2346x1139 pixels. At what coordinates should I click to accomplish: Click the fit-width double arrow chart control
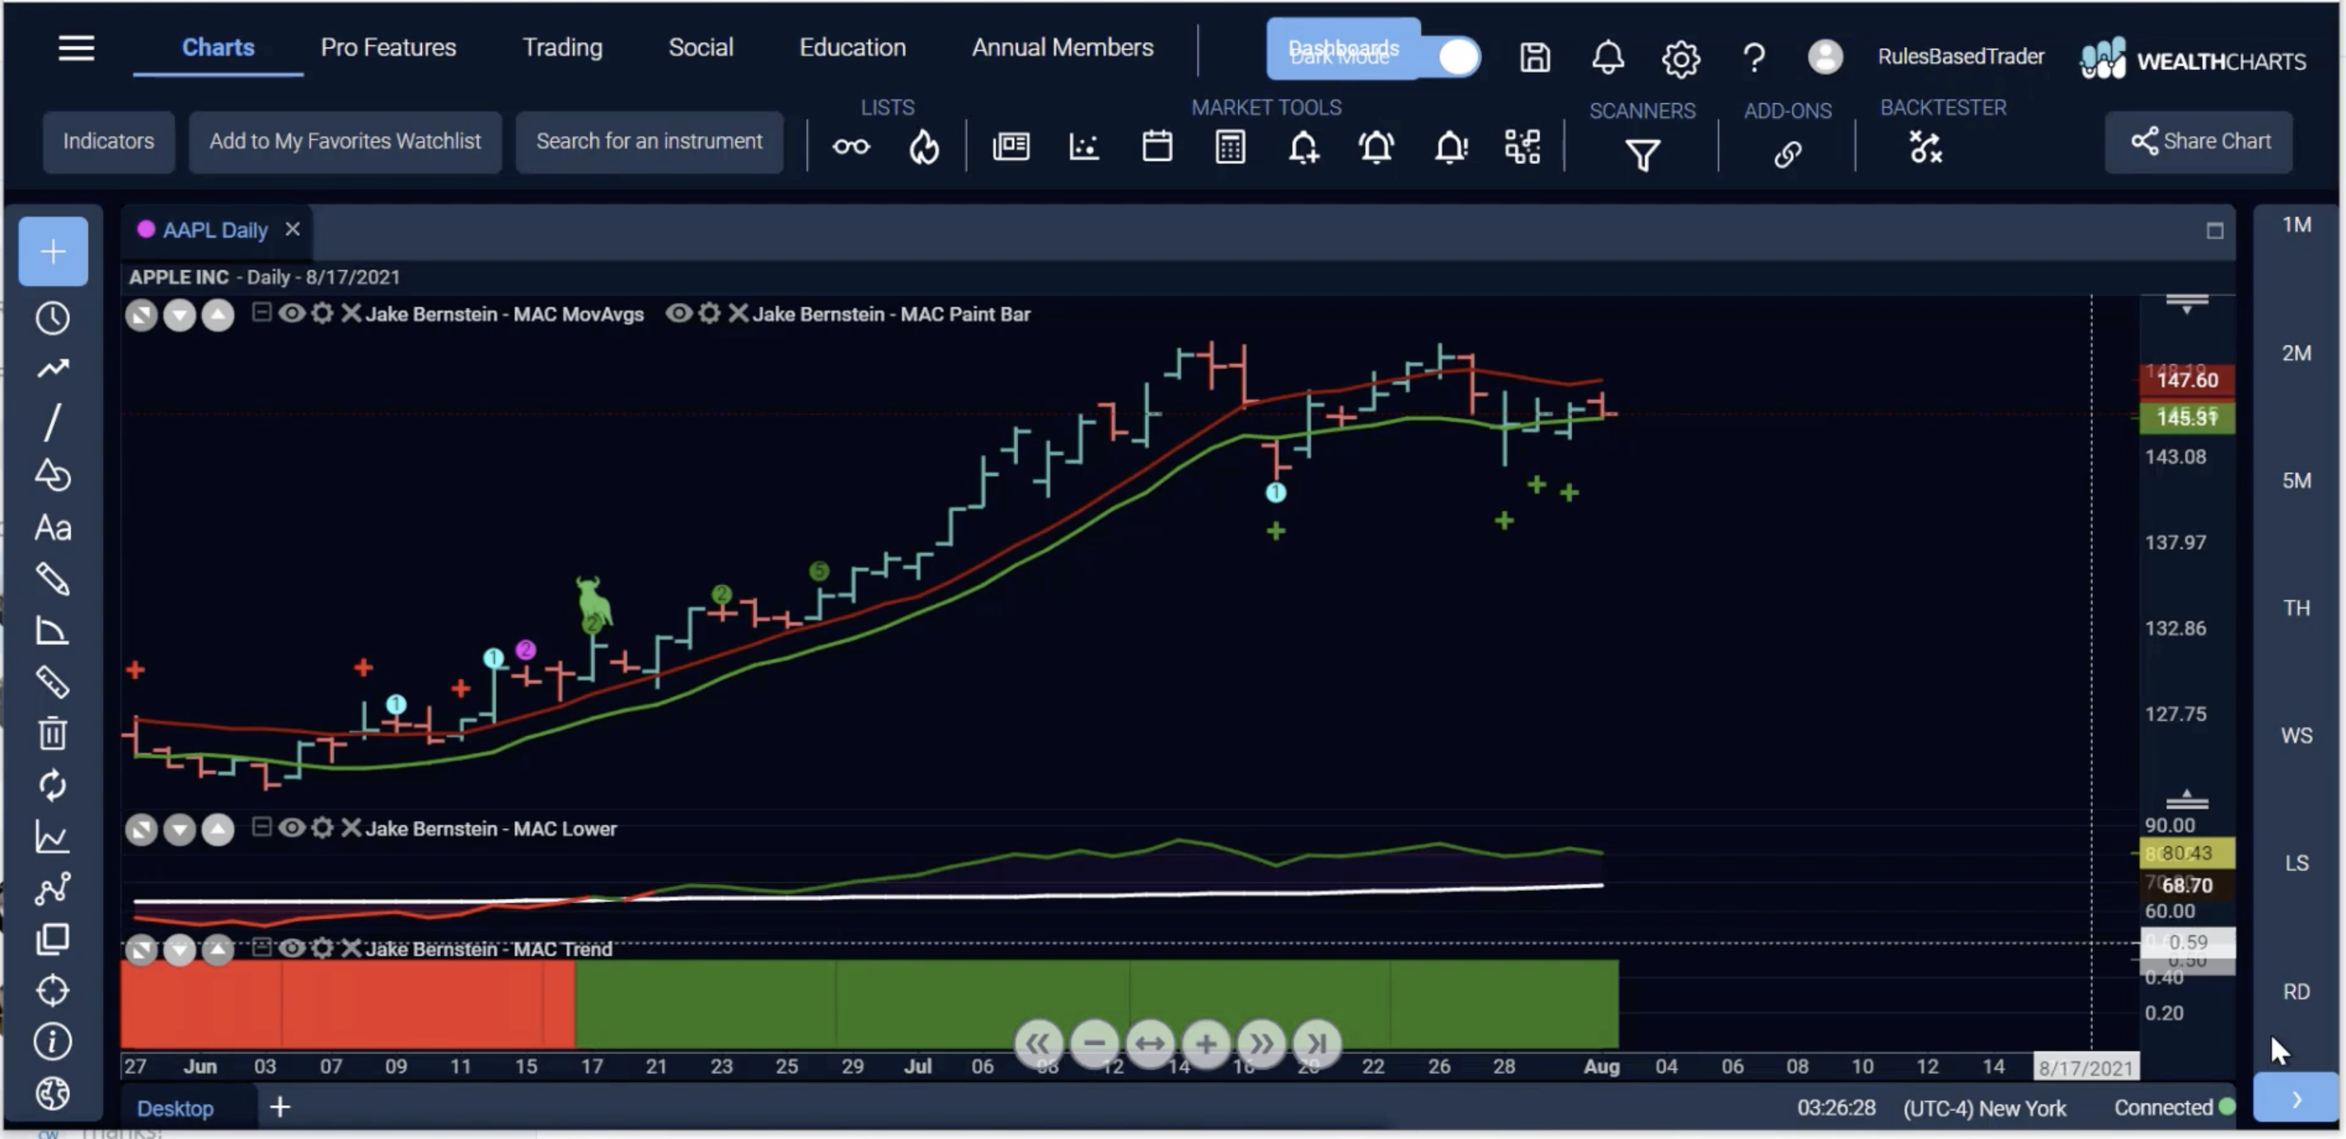(1150, 1043)
